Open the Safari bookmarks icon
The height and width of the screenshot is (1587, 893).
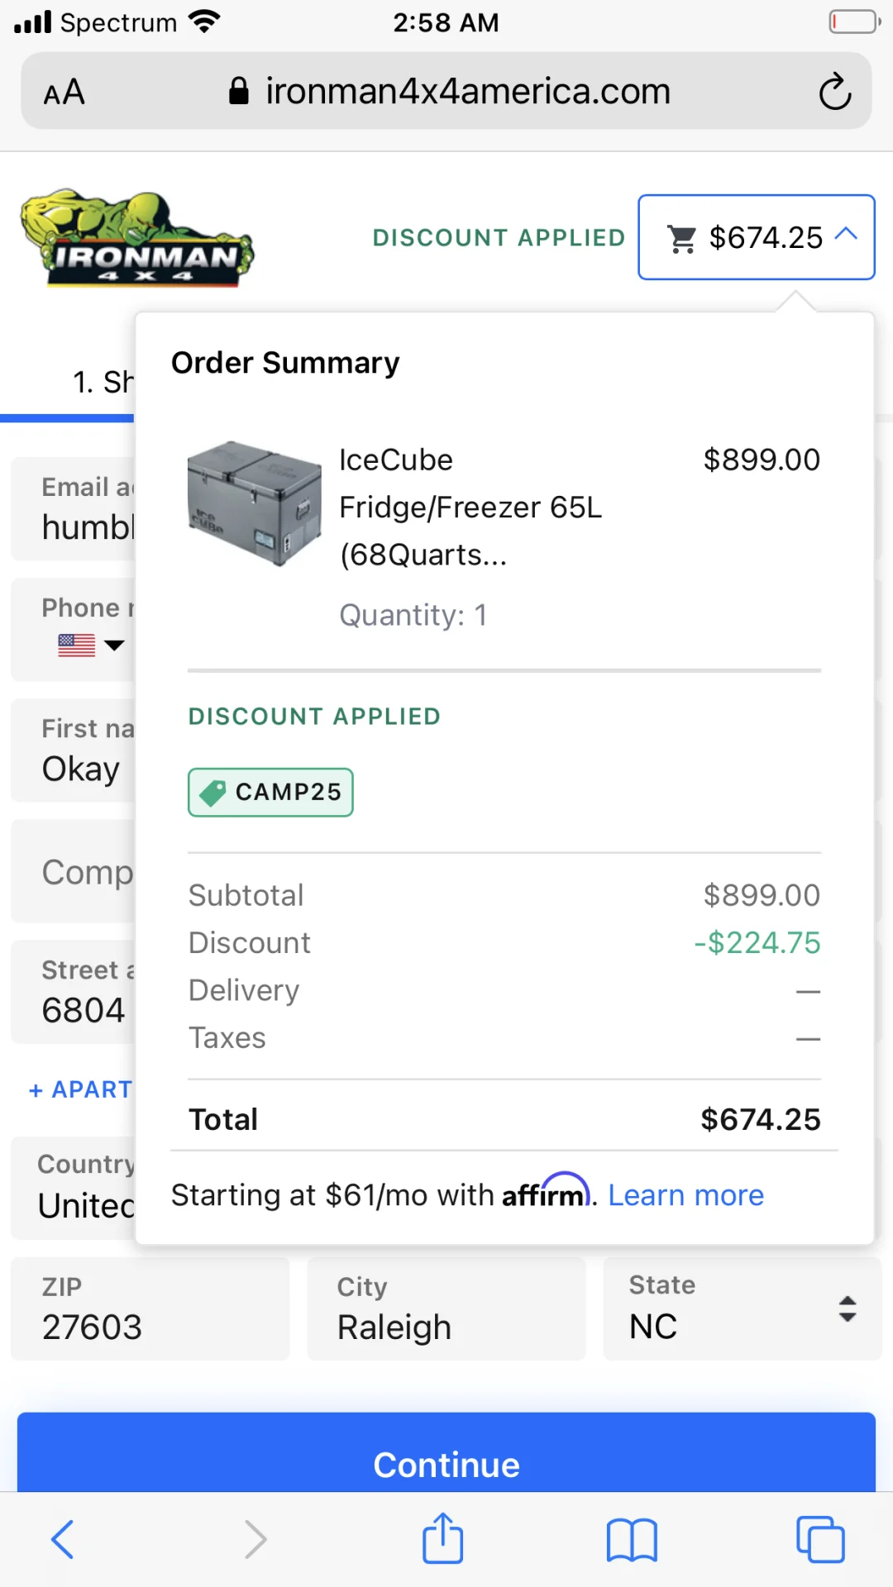(632, 1540)
